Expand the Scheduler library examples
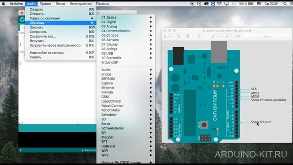This screenshot has width=293, height=165. pos(126,115)
